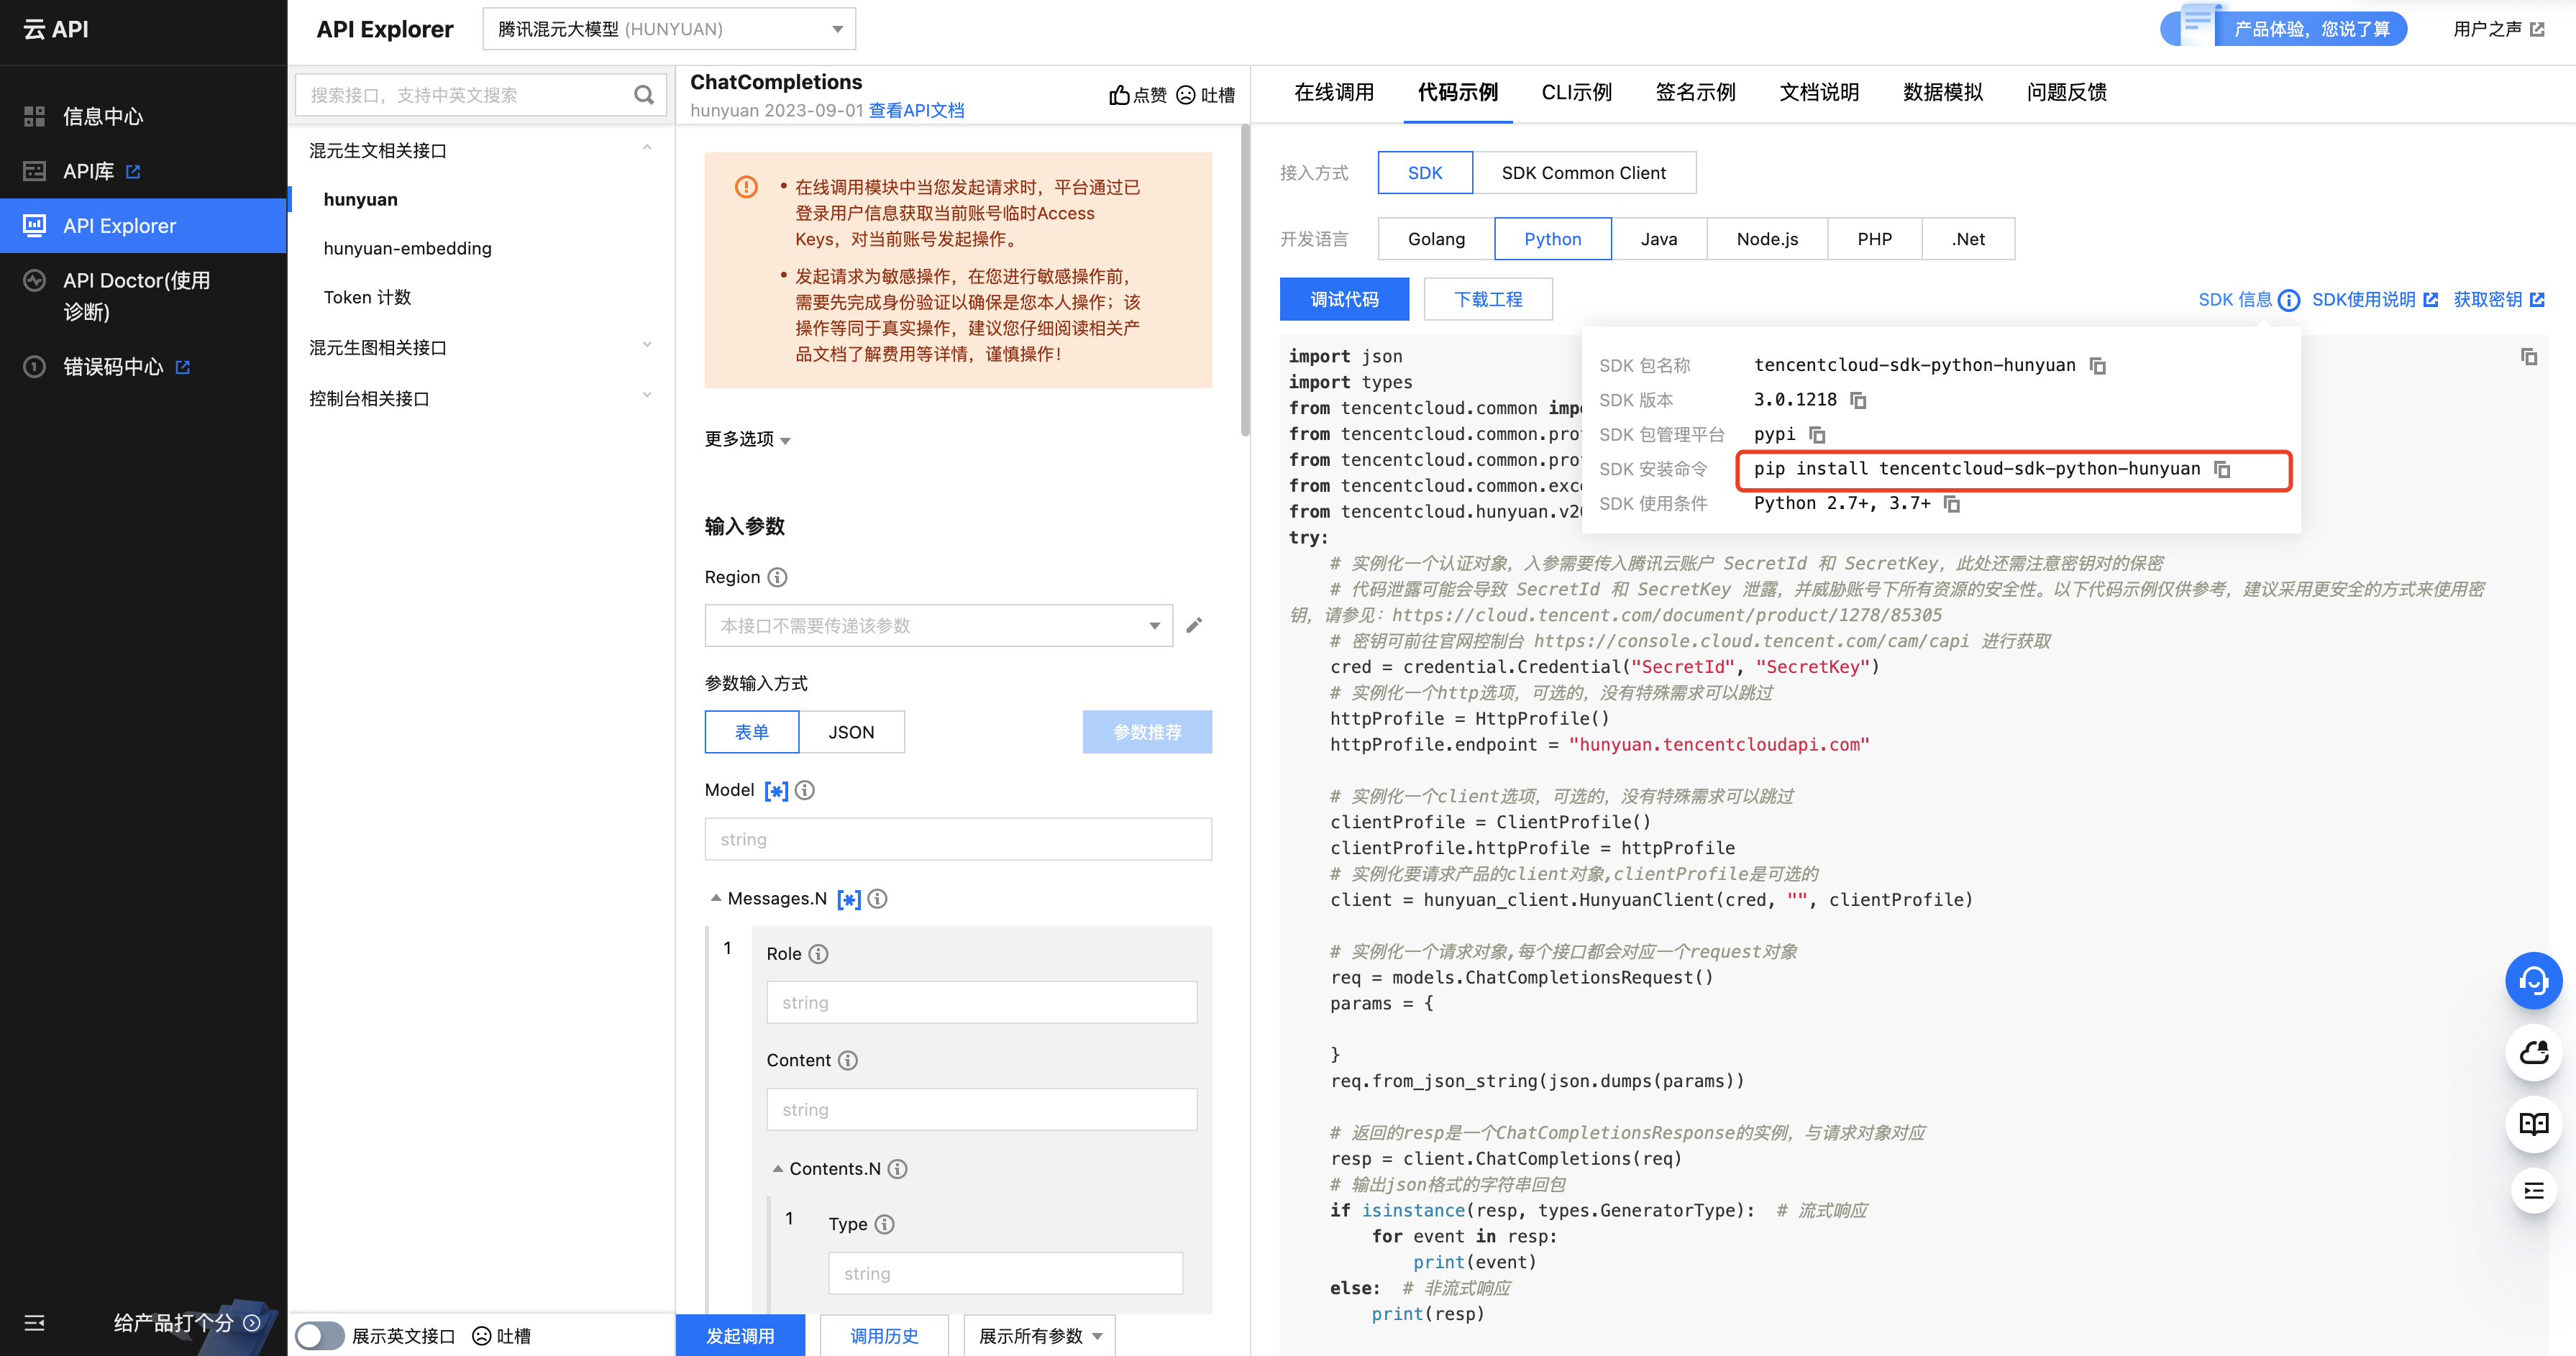Viewport: 2576px width, 1356px height.
Task: Click the floating cloud icon button
Action: (2533, 1053)
